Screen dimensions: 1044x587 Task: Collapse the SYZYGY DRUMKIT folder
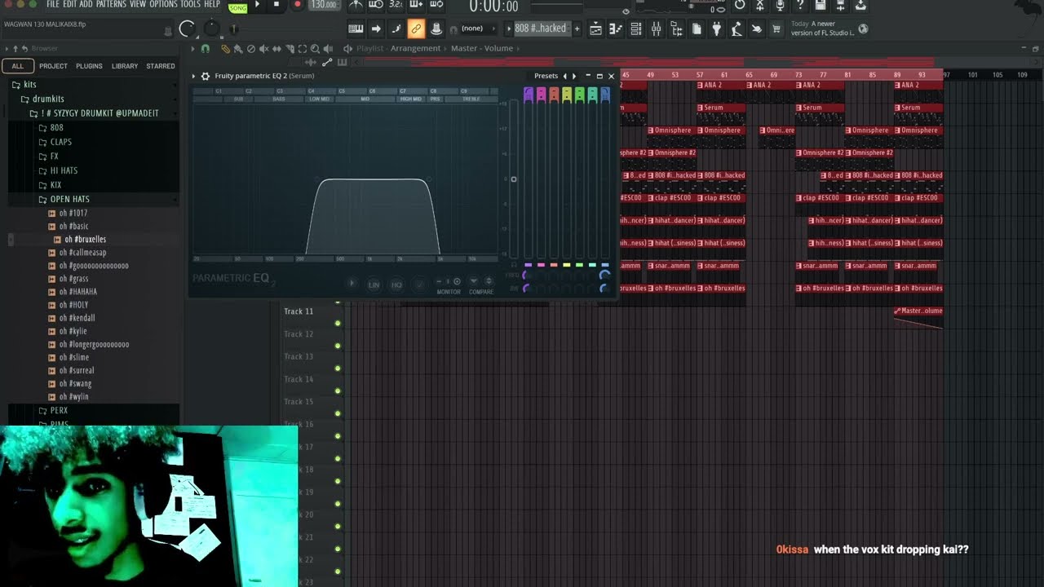tap(94, 113)
